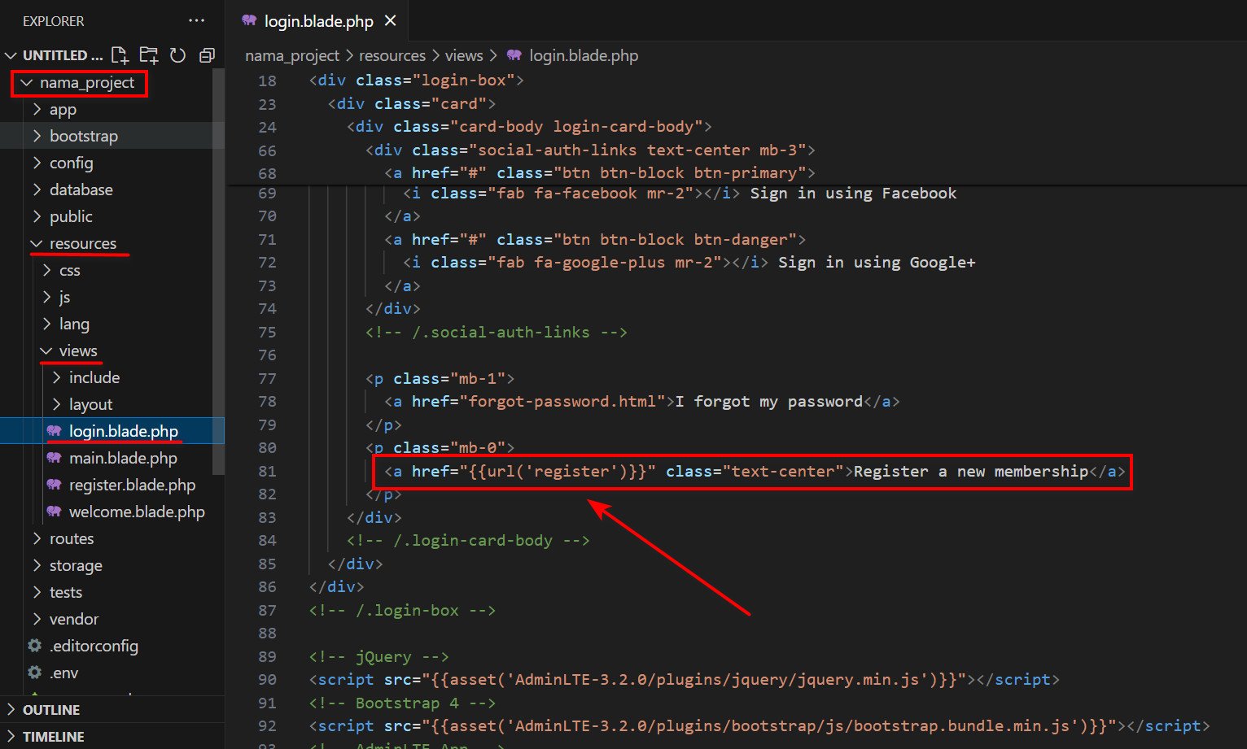
Task: Click the Explorer sidebar scrollbar
Action: tap(218, 271)
